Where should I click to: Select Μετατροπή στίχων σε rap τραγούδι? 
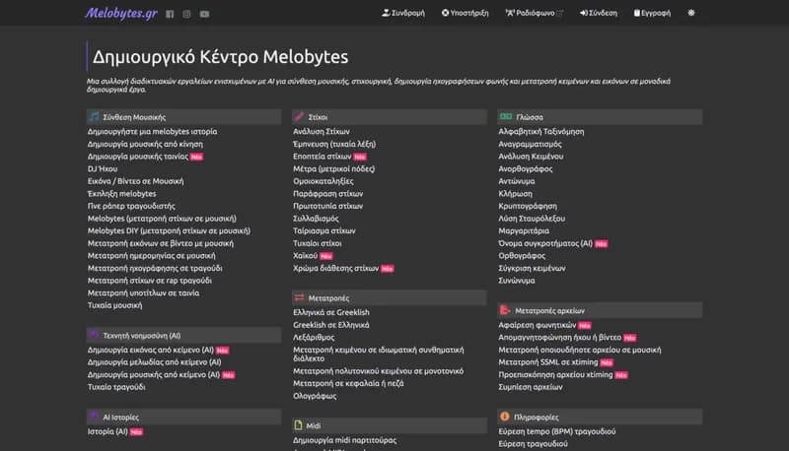coord(150,281)
